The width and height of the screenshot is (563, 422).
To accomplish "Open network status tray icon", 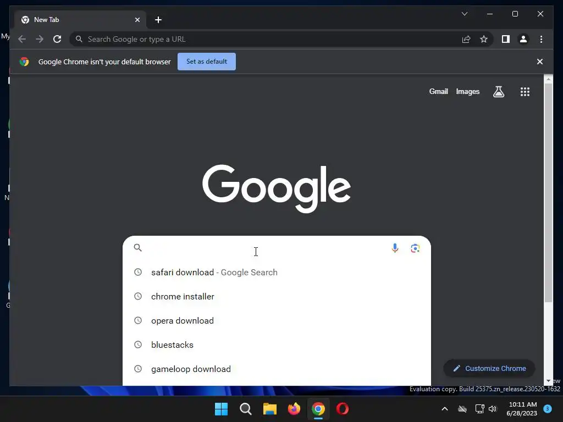I will click(479, 409).
